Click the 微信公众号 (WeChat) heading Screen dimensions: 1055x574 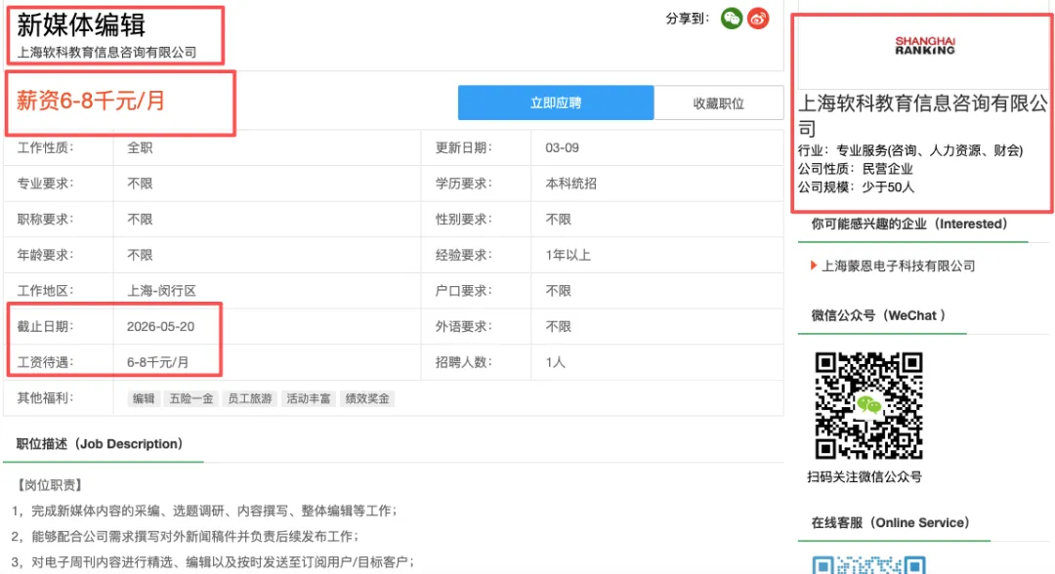878,315
